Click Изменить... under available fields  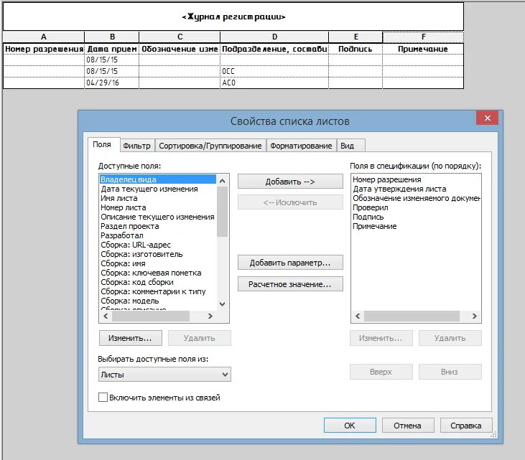point(131,338)
